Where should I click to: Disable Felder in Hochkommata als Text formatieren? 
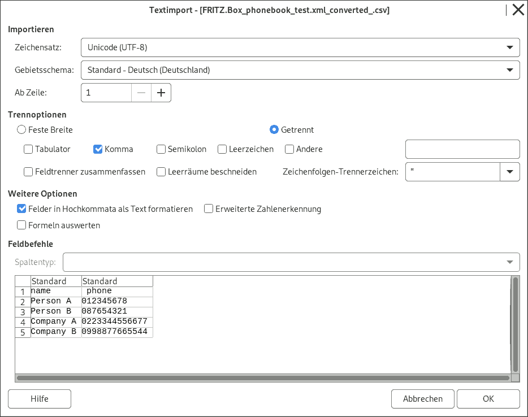pyautogui.click(x=21, y=208)
